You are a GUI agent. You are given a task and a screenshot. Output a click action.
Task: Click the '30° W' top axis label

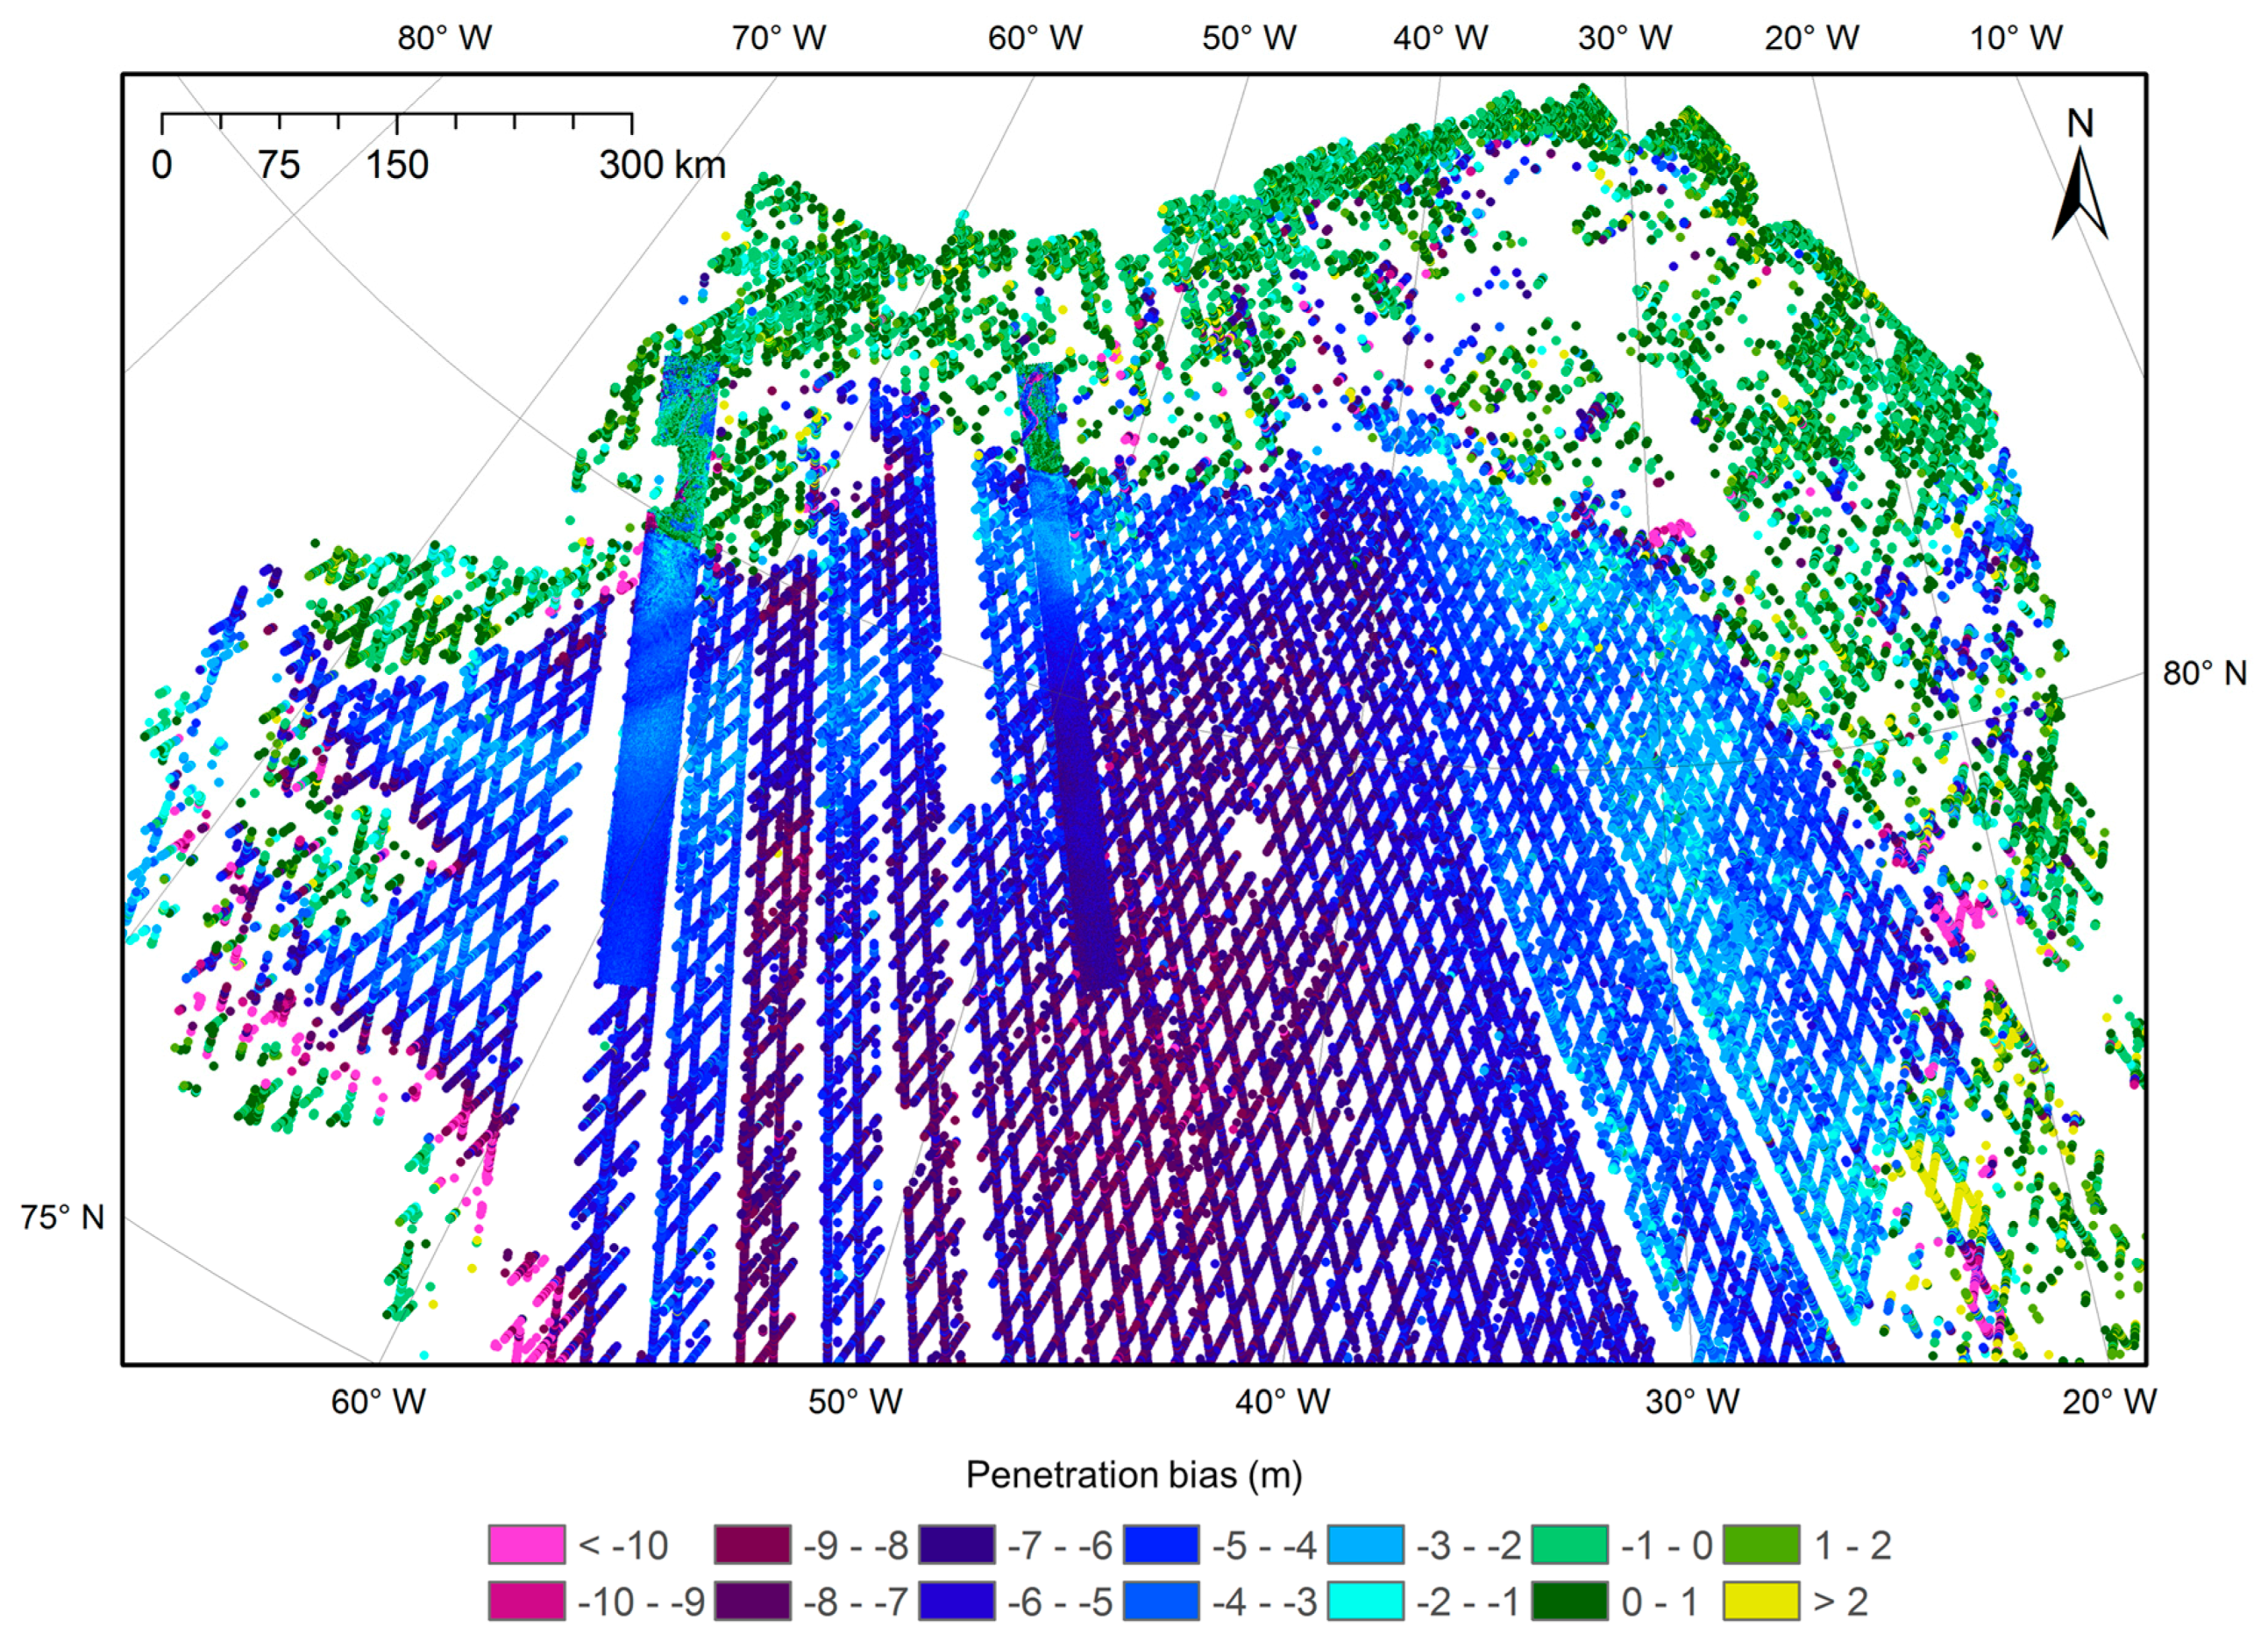click(x=1625, y=38)
